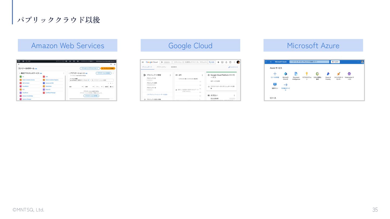Open Microsoft Entra ID icon
The width and height of the screenshot is (390, 219).
point(285,74)
